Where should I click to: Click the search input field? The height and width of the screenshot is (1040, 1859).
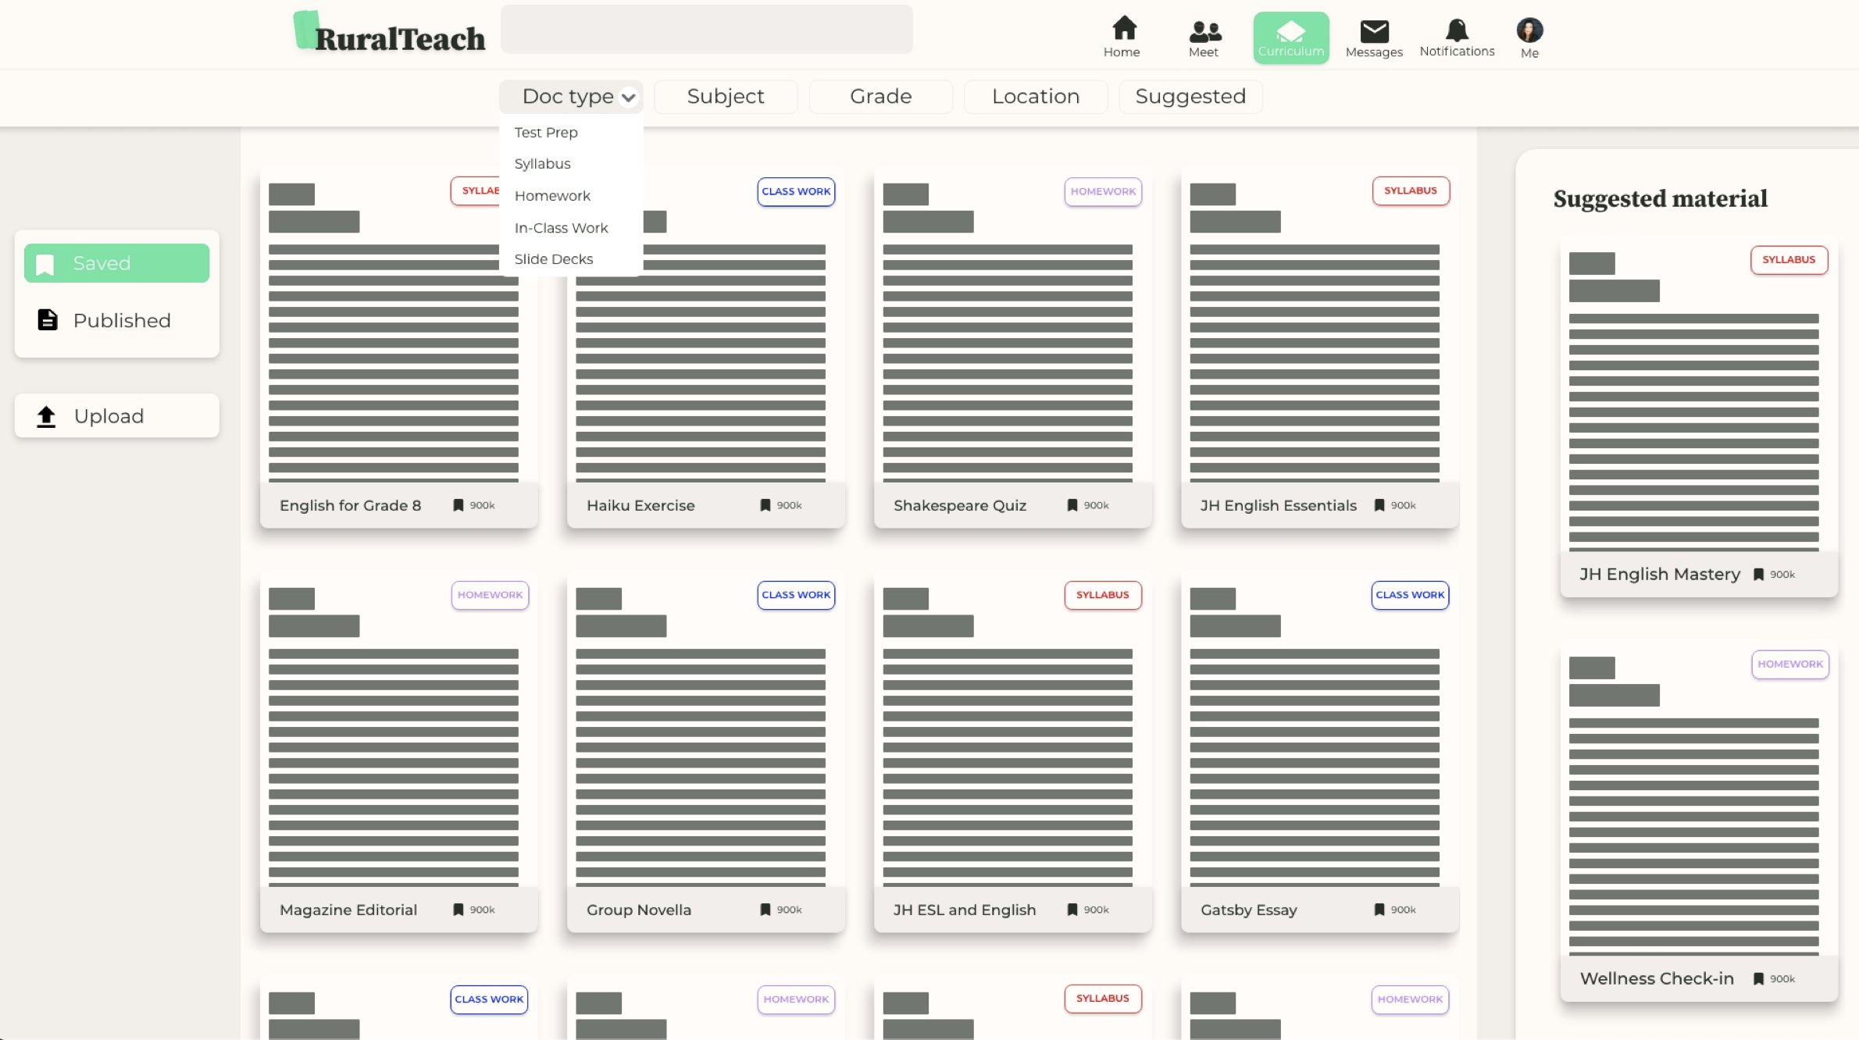click(x=706, y=30)
